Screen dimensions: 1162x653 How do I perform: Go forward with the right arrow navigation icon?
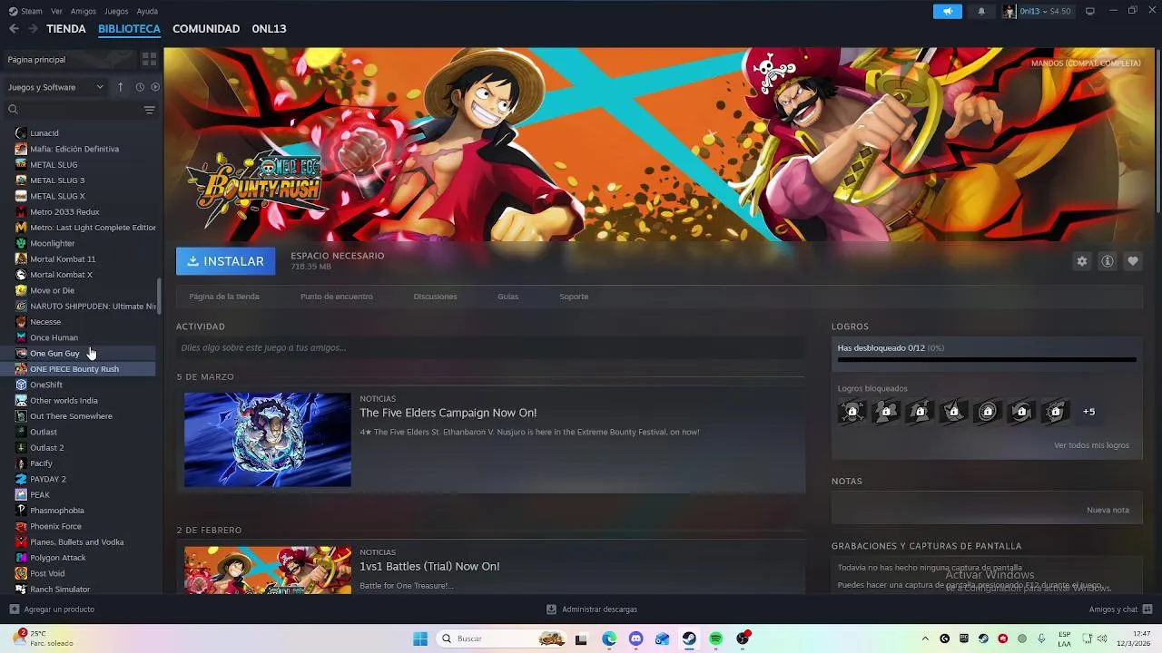pyautogui.click(x=33, y=29)
